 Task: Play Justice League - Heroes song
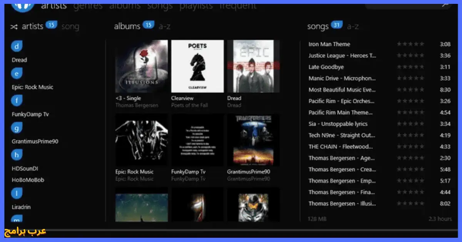342,55
